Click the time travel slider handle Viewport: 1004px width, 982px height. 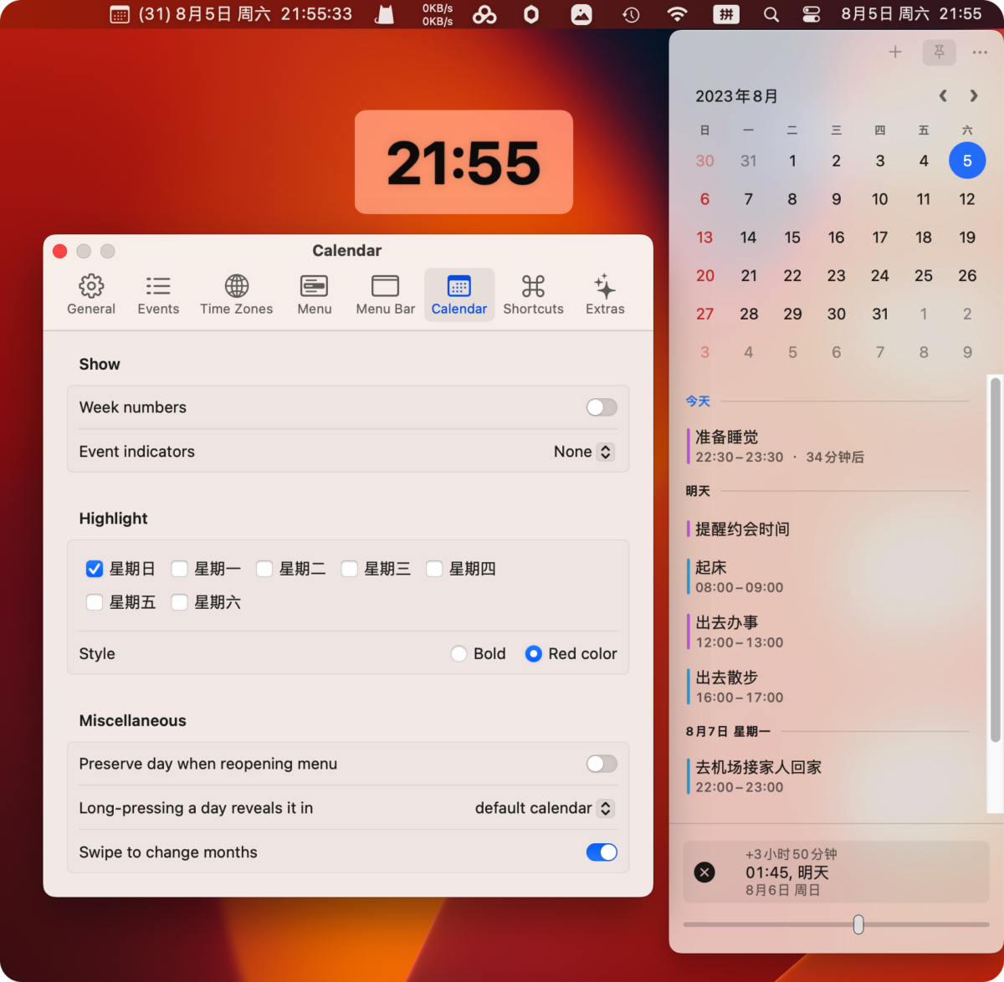click(x=858, y=924)
